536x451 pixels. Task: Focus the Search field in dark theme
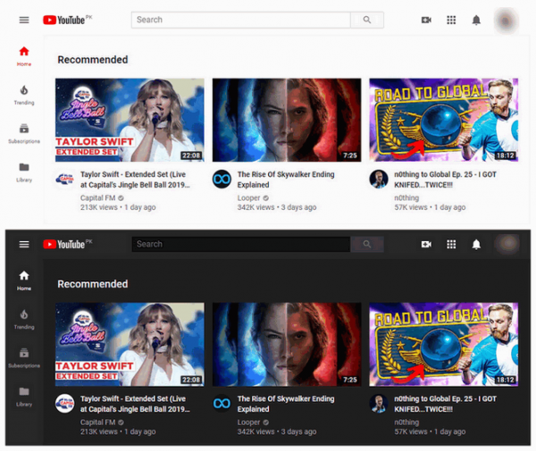(241, 245)
